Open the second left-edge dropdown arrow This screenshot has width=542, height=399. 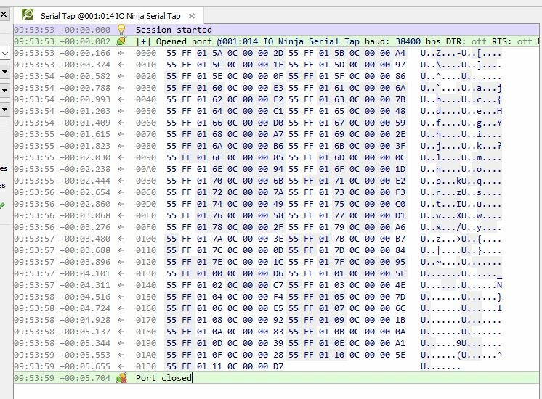click(5, 72)
